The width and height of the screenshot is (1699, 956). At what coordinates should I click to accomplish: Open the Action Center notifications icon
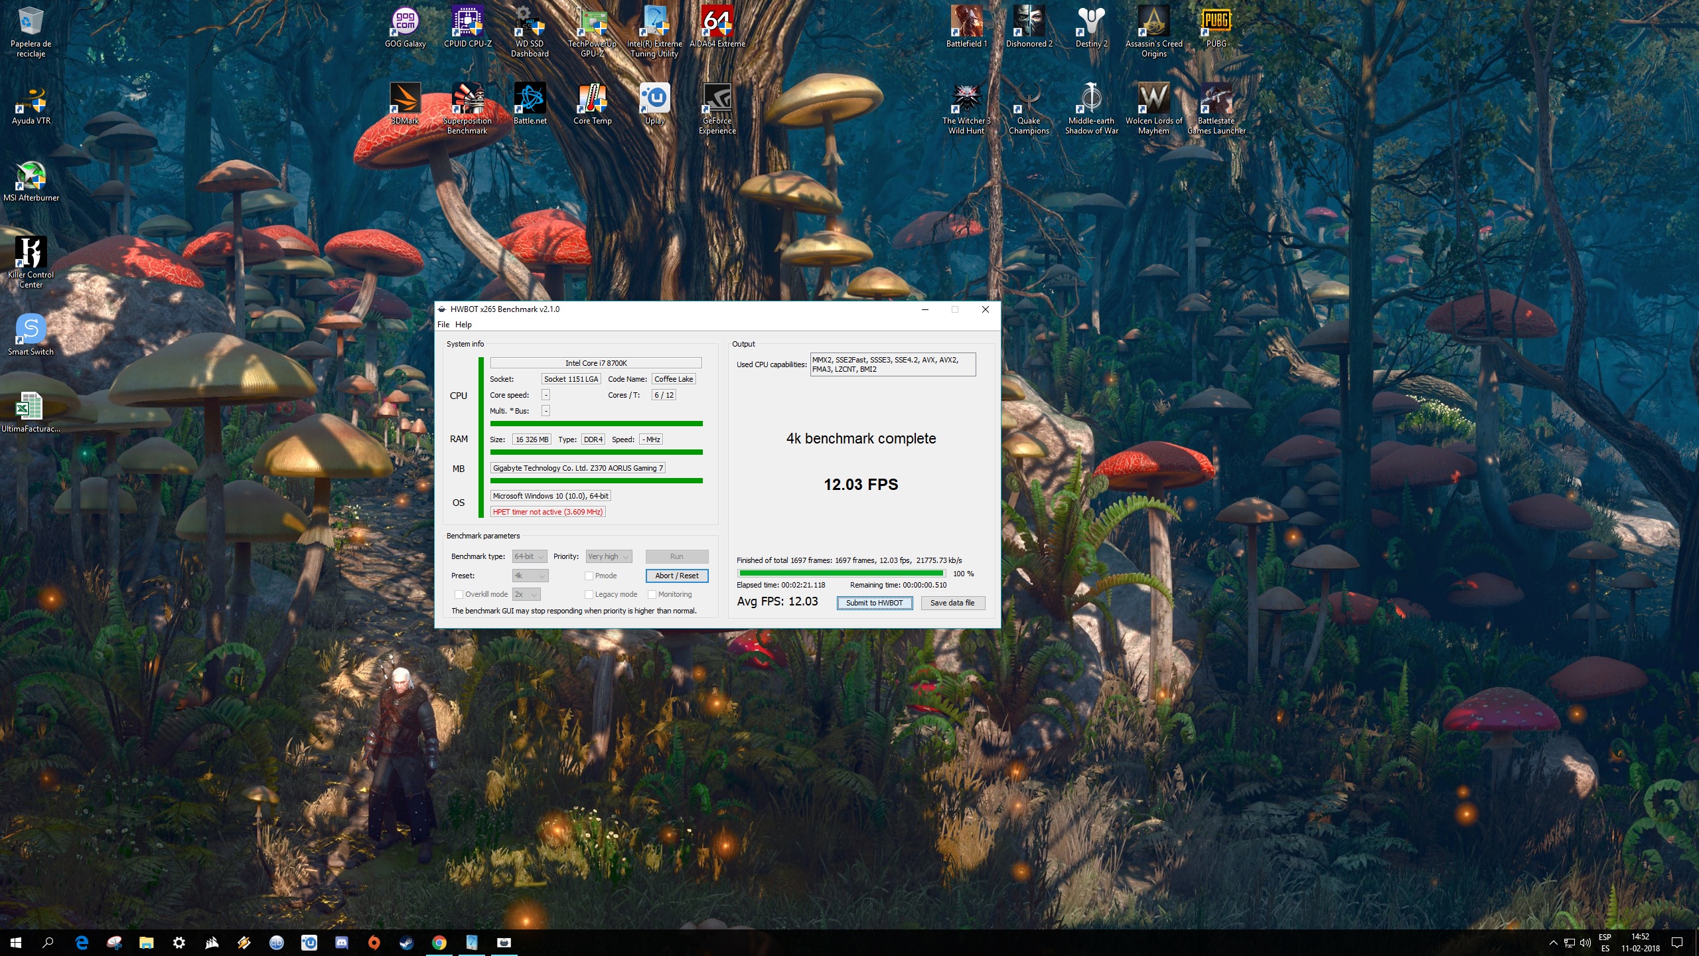click(x=1677, y=943)
